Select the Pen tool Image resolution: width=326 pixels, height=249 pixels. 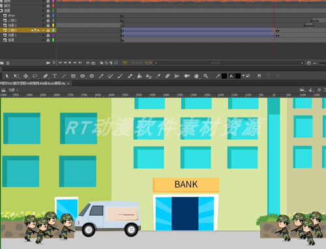tap(45, 76)
